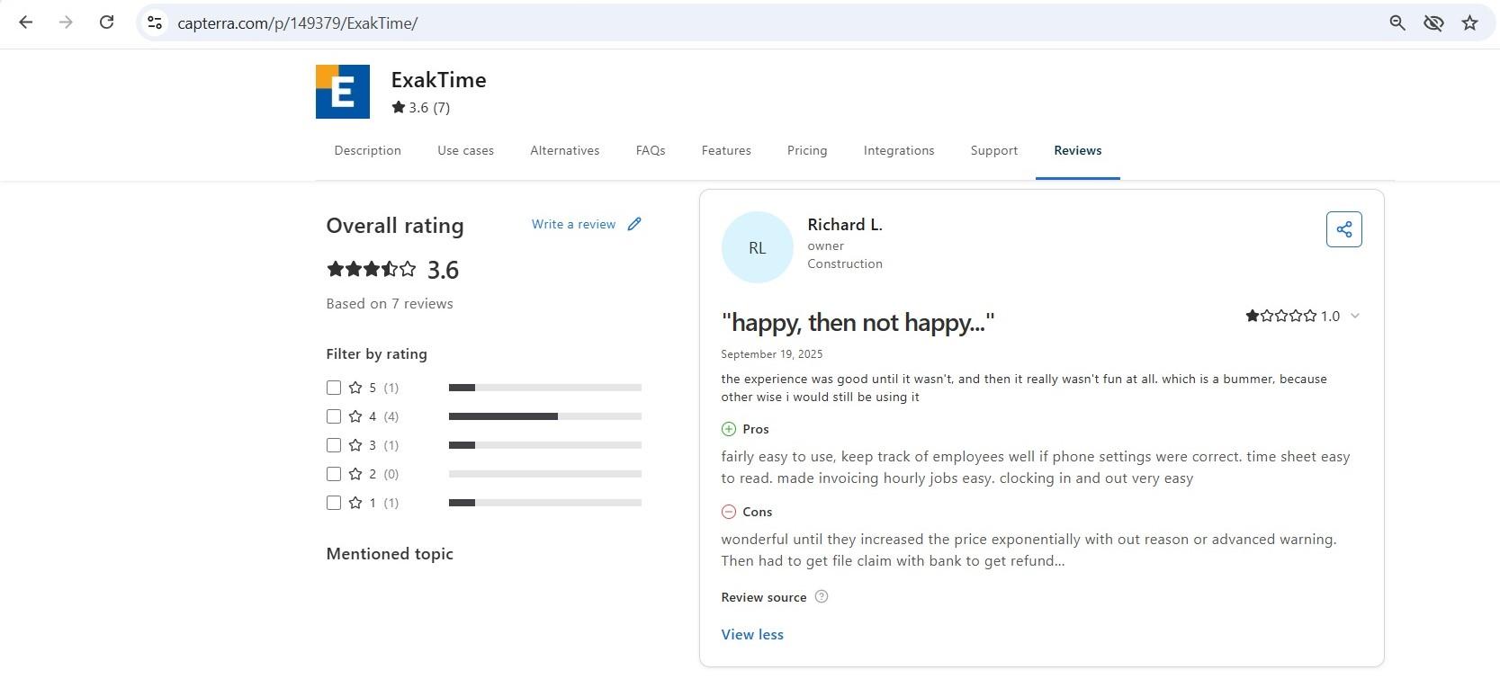
Task: Switch to the Use cases tab
Action: coord(465,150)
